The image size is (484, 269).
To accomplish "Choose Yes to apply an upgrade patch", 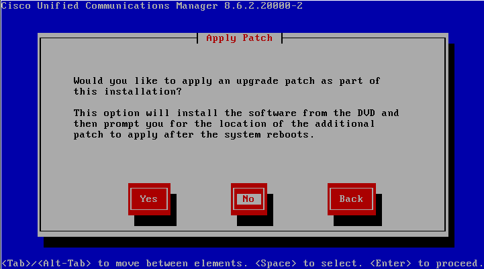I will click(x=149, y=199).
